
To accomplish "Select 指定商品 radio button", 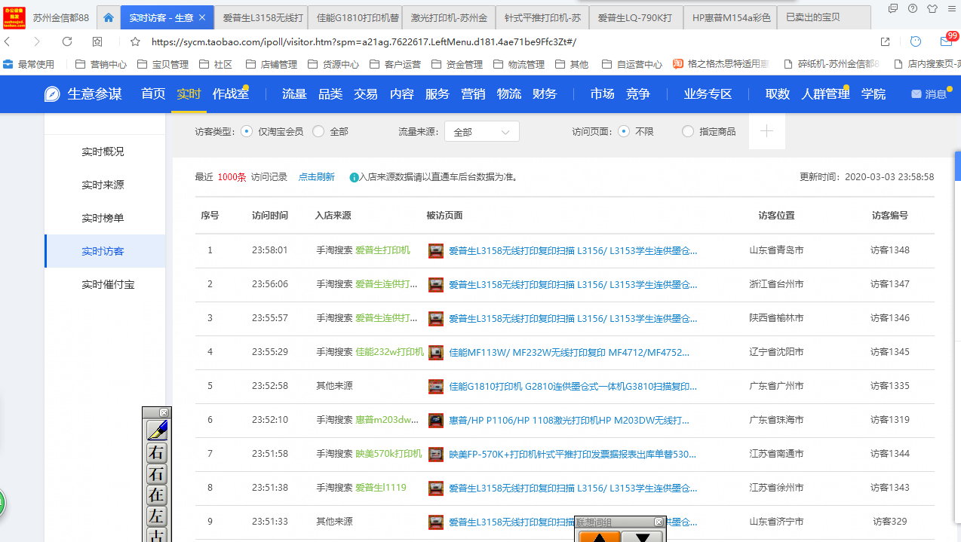I will click(x=688, y=131).
